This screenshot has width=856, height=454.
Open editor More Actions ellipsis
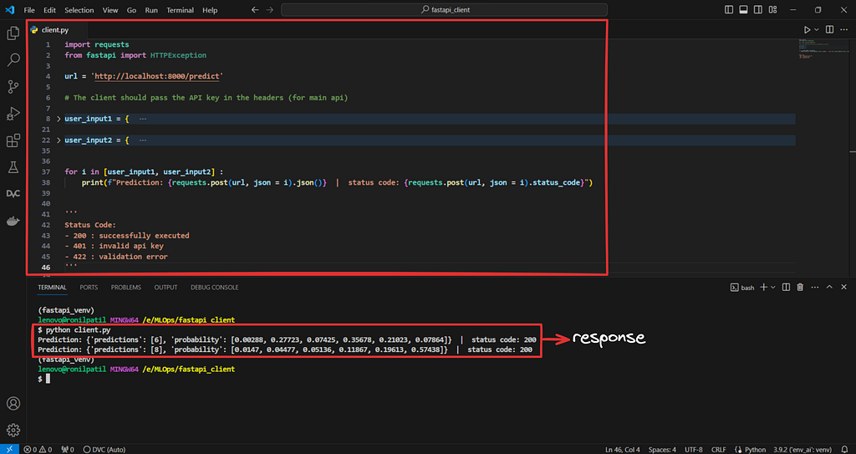tap(844, 29)
